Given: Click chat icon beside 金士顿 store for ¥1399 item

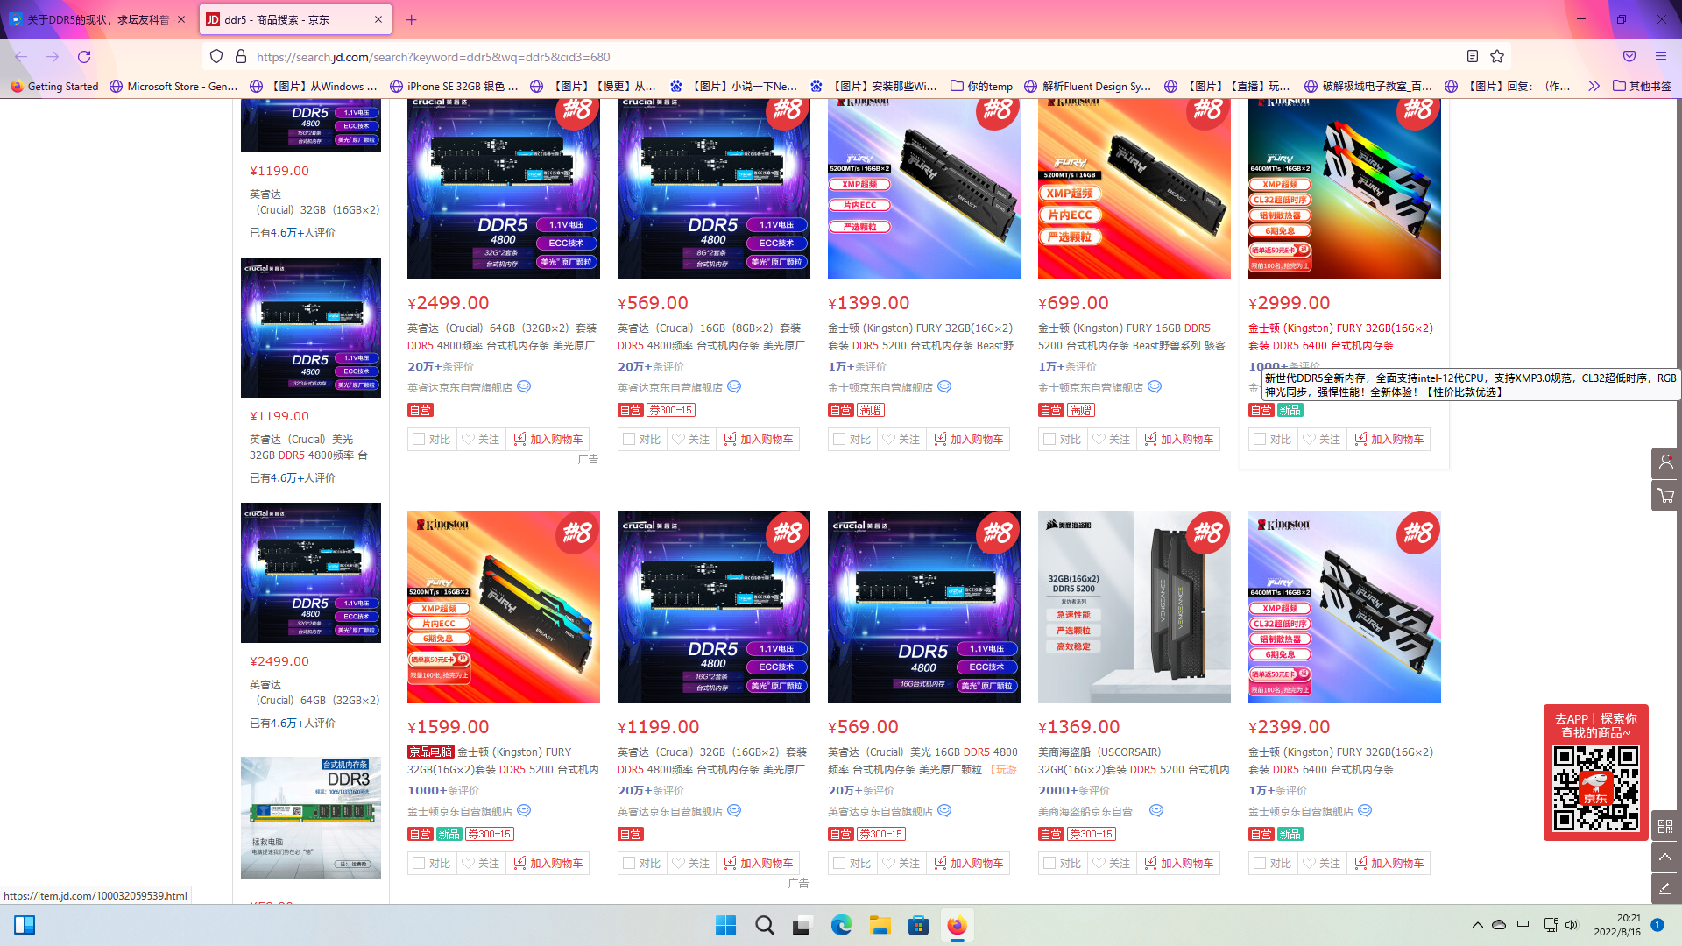Looking at the screenshot, I should [x=944, y=387].
